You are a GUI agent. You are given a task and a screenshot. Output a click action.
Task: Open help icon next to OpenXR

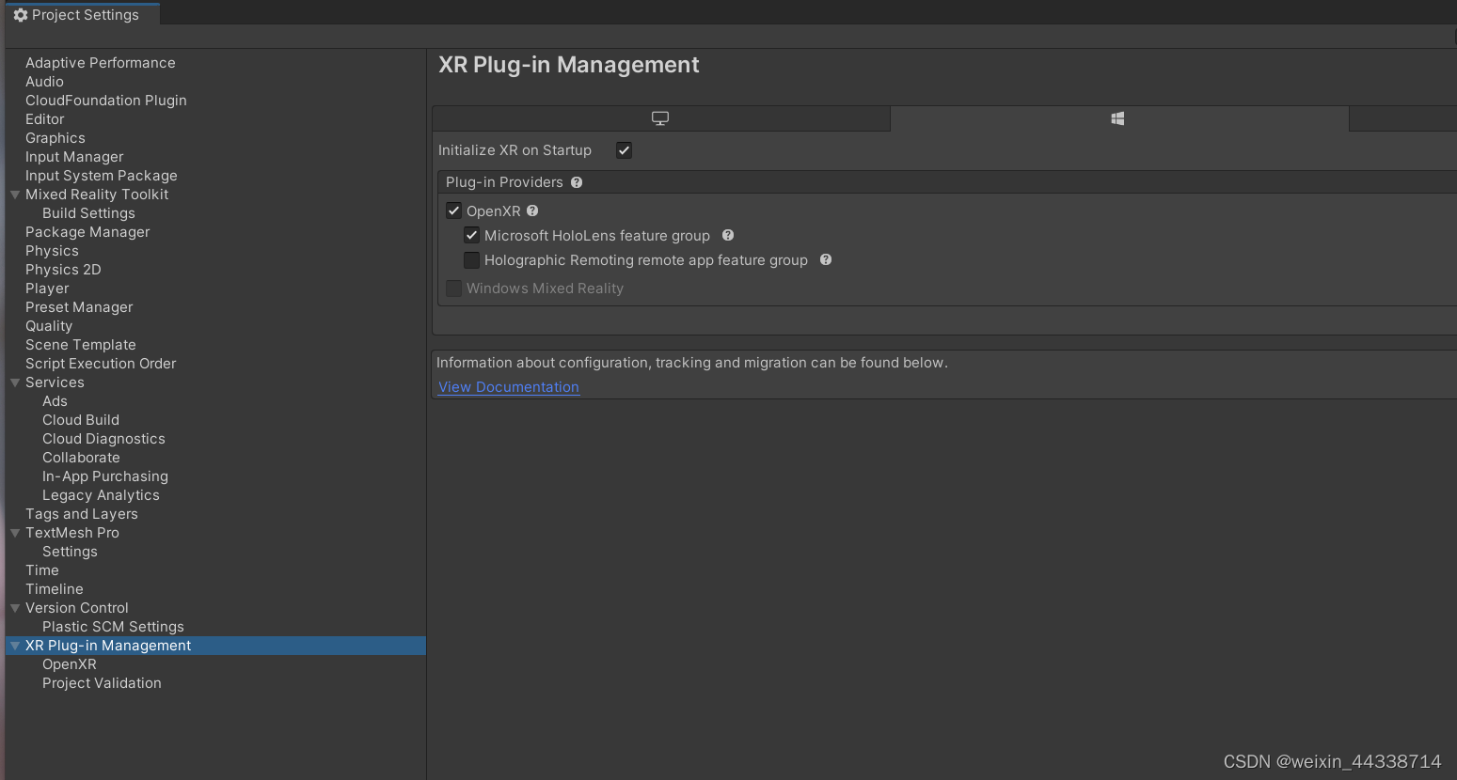tap(532, 211)
